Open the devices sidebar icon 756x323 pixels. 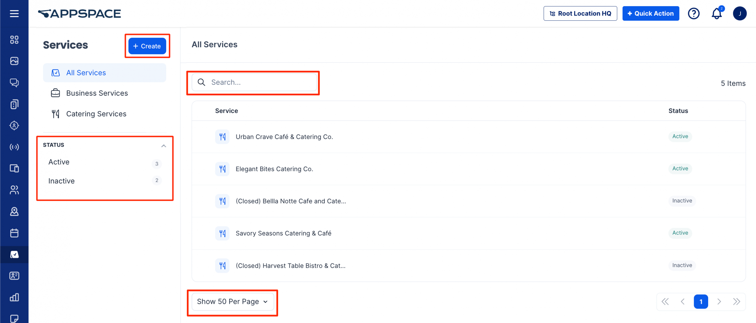14,104
